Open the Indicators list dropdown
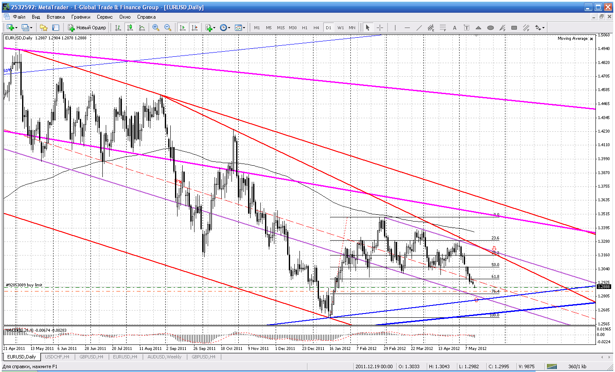The image size is (615, 372). point(210,28)
